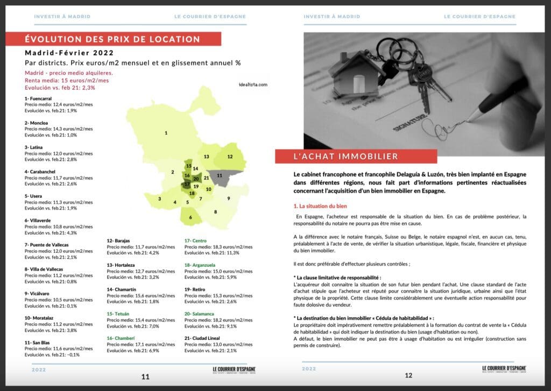Click the idealista.com label above the map

point(251,84)
